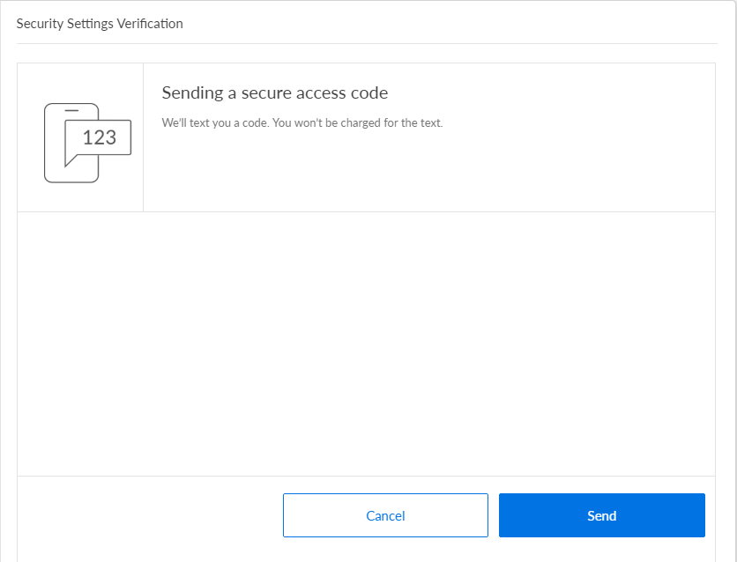Click the 123 speech bubble

pos(99,137)
